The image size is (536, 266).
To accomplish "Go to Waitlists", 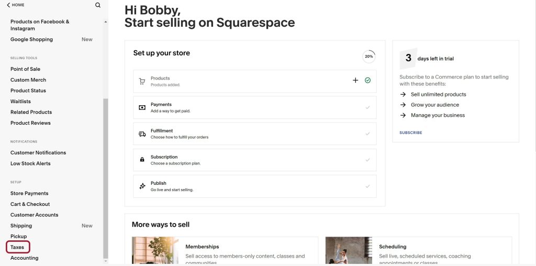I will pyautogui.click(x=20, y=102).
